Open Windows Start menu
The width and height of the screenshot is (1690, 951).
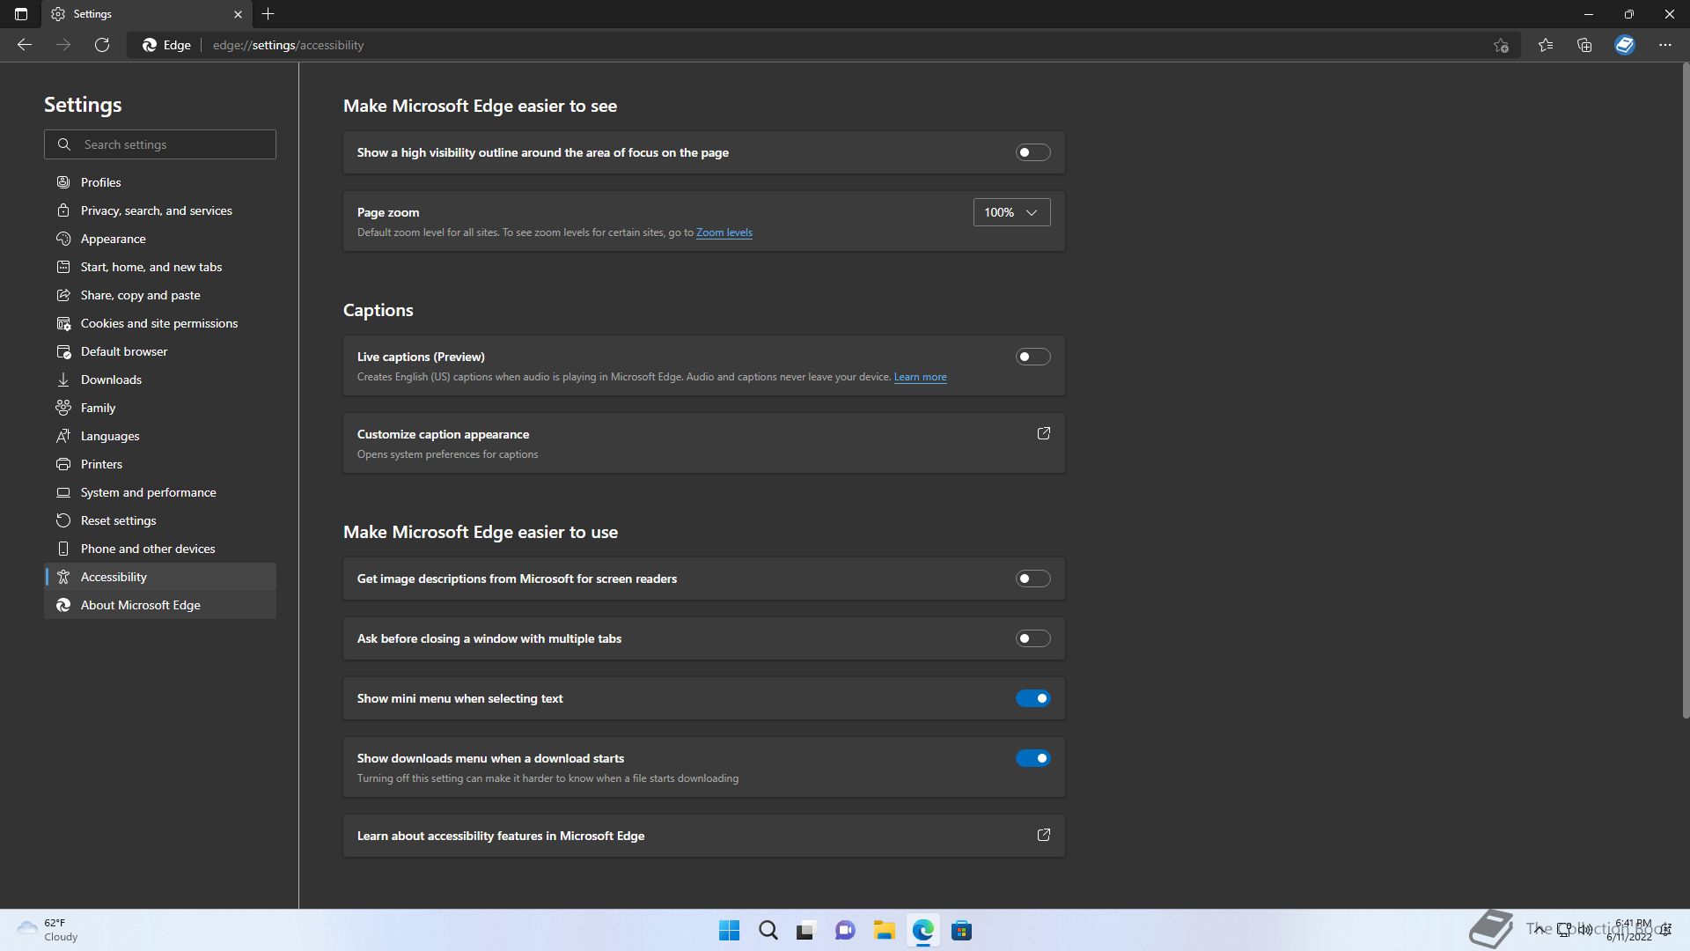pos(729,931)
